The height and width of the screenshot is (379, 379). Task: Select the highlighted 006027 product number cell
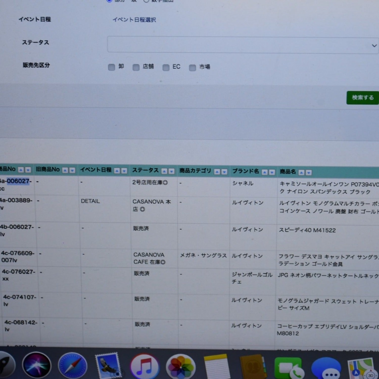[x=18, y=181]
